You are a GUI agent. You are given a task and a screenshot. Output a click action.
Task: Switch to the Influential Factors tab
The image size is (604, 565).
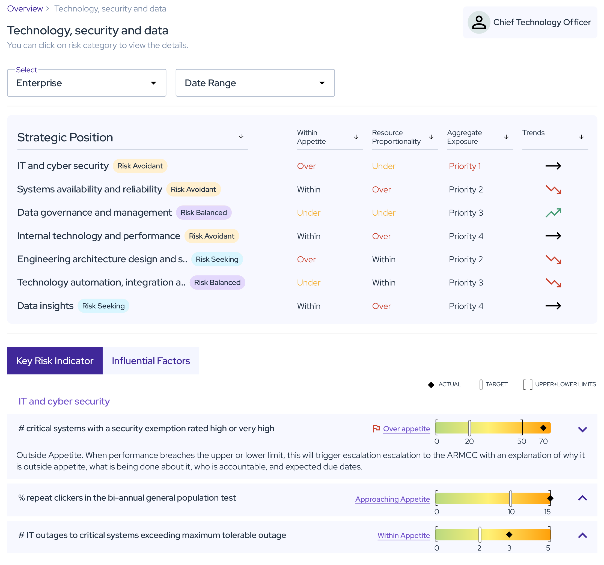pos(151,361)
